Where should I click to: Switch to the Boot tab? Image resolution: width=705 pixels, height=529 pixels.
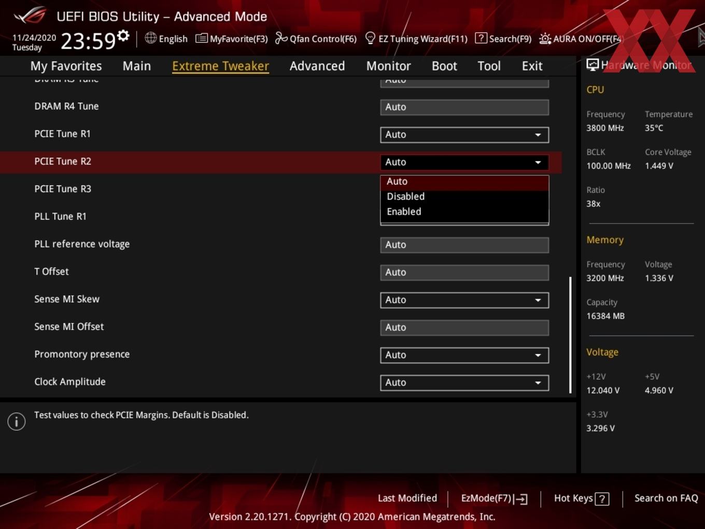tap(444, 66)
